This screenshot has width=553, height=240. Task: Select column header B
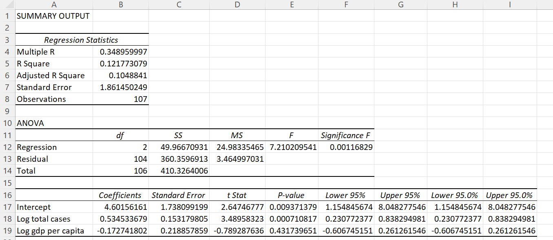[x=121, y=4]
